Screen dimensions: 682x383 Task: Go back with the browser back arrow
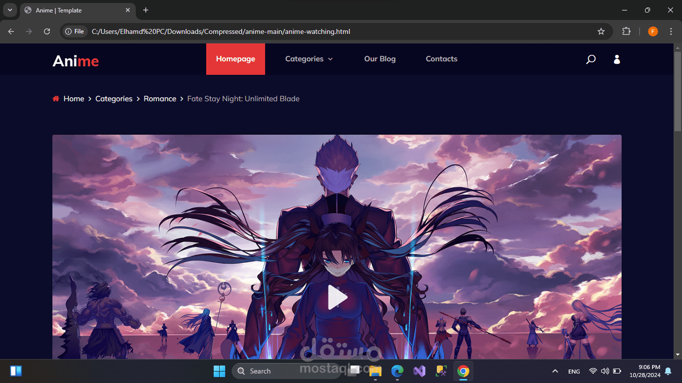click(x=11, y=31)
